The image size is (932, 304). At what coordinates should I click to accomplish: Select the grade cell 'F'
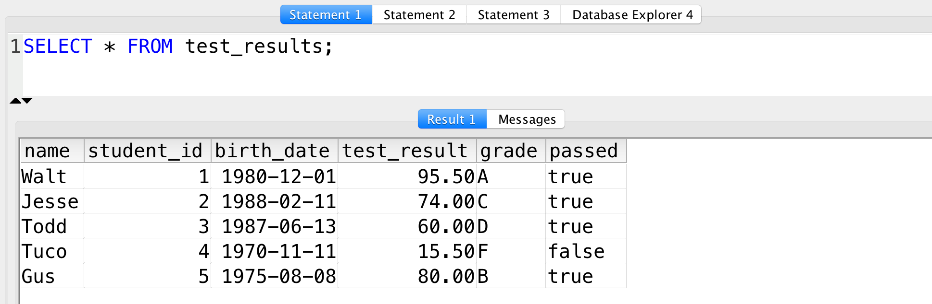[511, 251]
